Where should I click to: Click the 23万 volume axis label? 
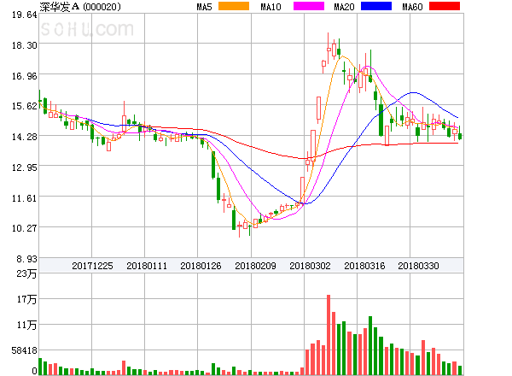(26, 273)
